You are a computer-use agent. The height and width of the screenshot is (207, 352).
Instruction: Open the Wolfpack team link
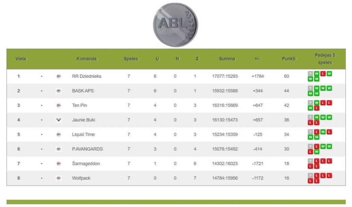81,178
